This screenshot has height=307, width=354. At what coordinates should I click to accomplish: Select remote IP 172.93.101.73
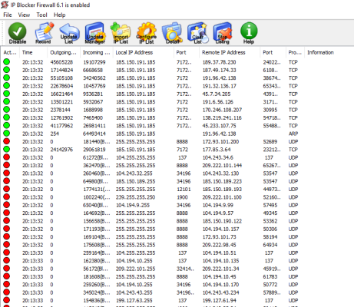[x=219, y=237]
